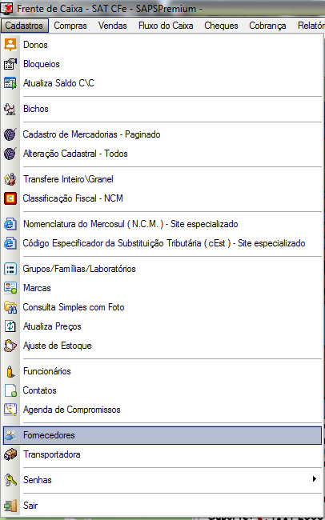Choose Atualiza Saldo C\C menu item
325x520 pixels.
click(x=58, y=83)
